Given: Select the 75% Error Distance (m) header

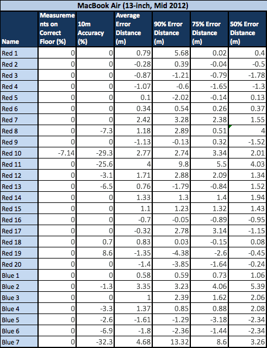Looking at the screenshot, I should tap(209, 29).
